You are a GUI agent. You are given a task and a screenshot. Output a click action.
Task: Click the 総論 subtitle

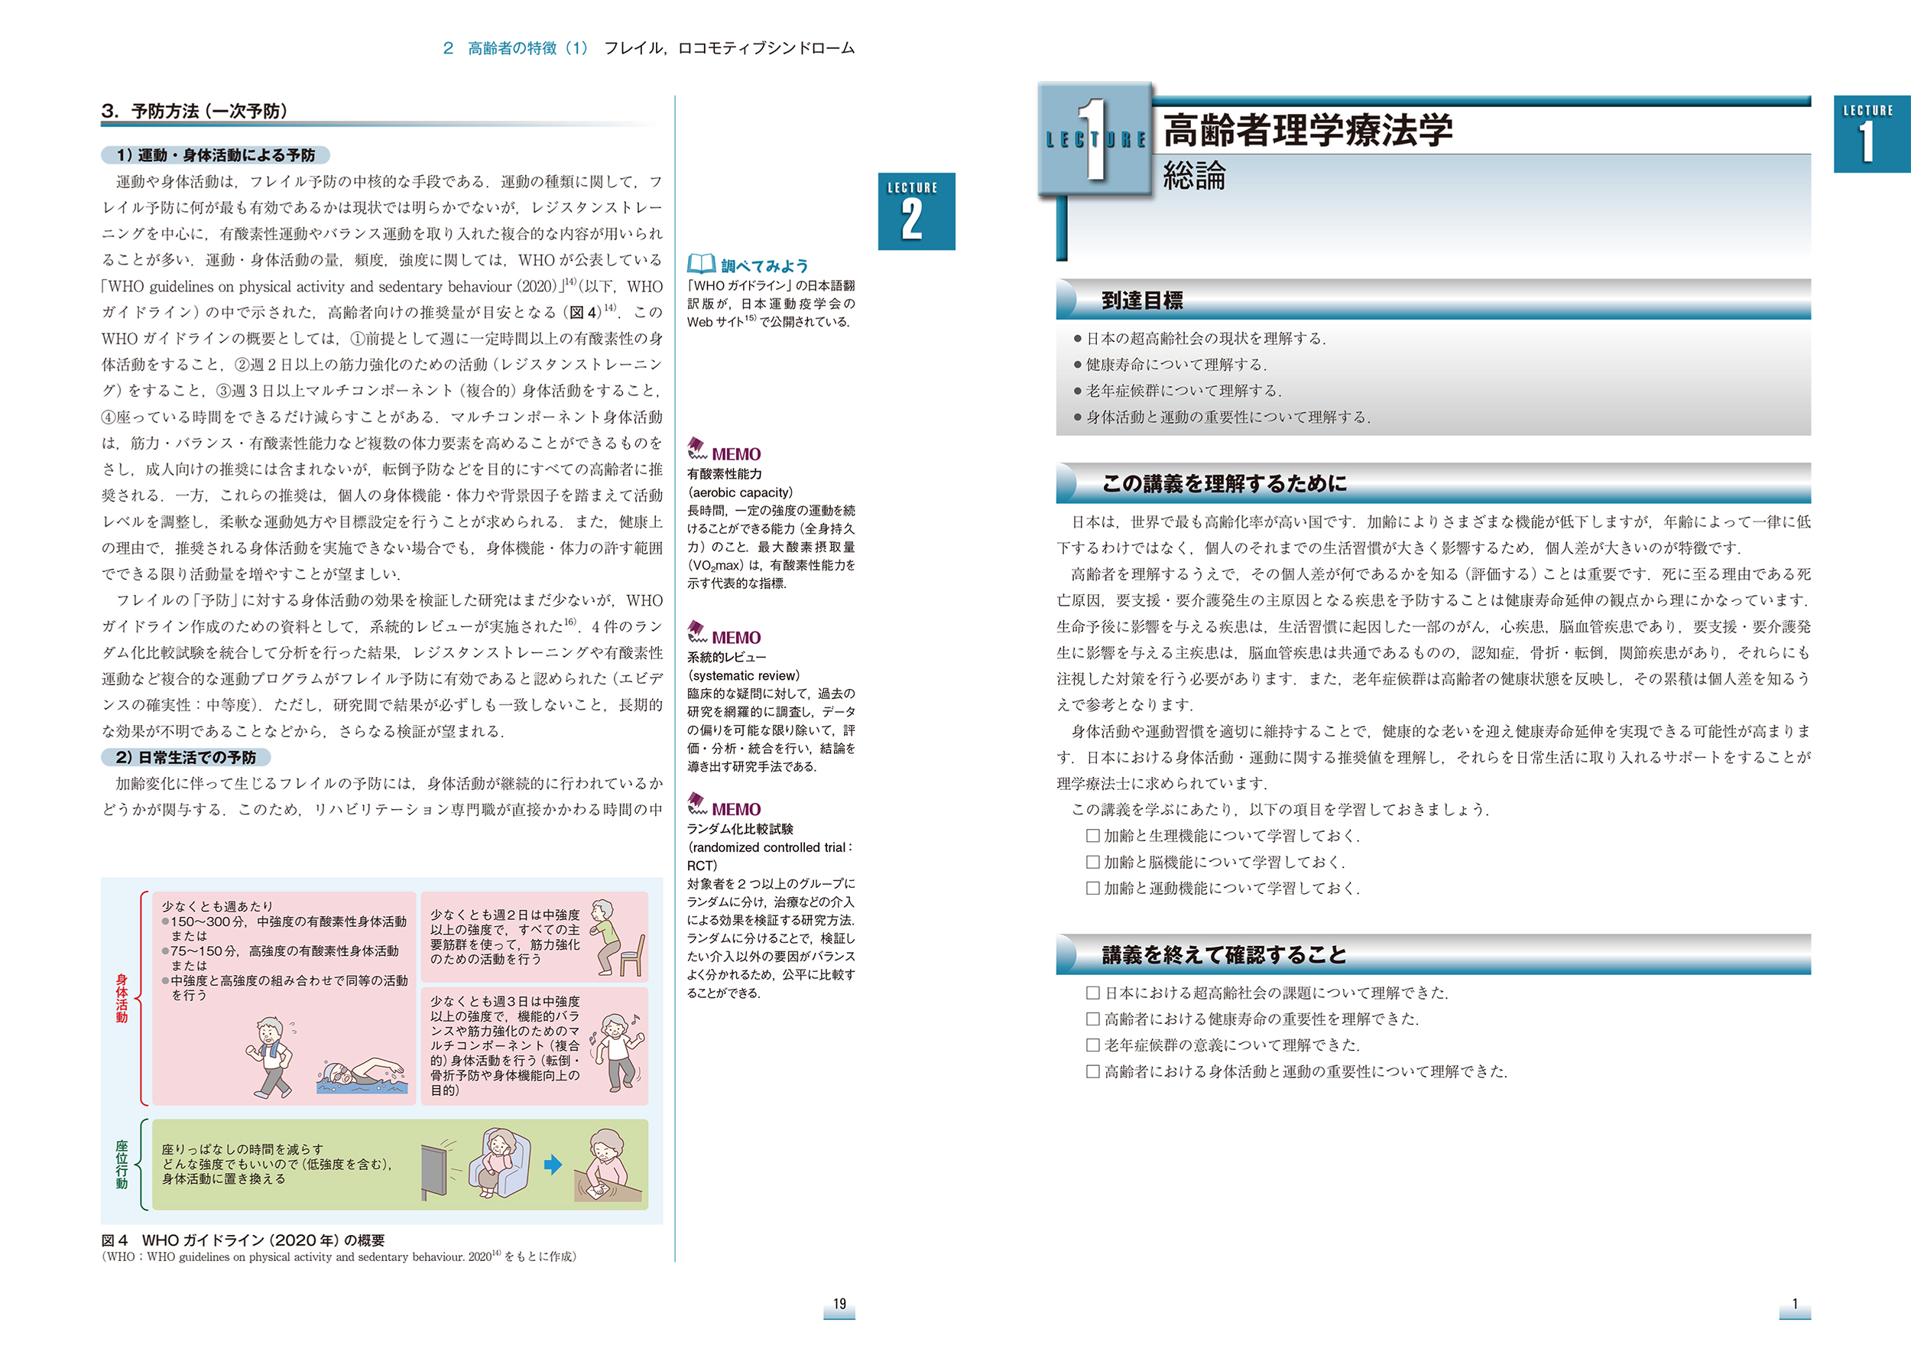tap(1194, 176)
